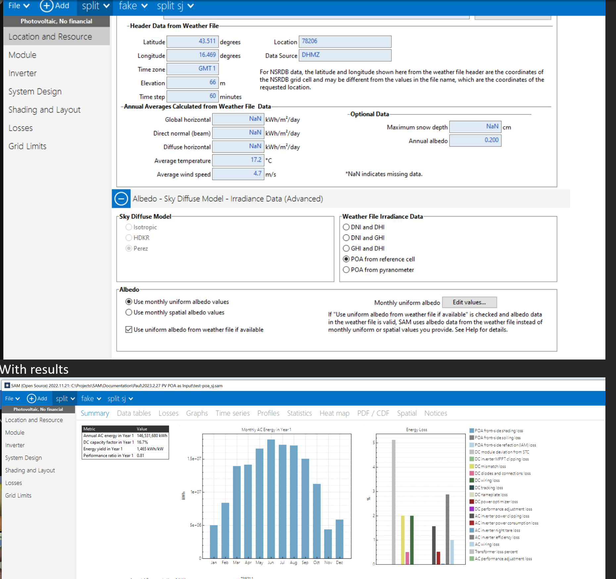Open the Module page in the sidebar
The width and height of the screenshot is (616, 579).
[x=22, y=55]
